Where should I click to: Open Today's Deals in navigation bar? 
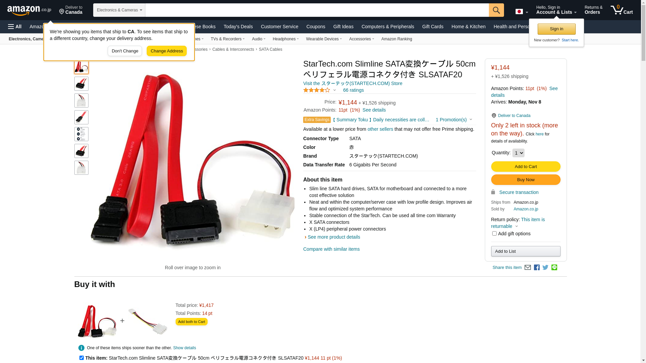(x=238, y=27)
